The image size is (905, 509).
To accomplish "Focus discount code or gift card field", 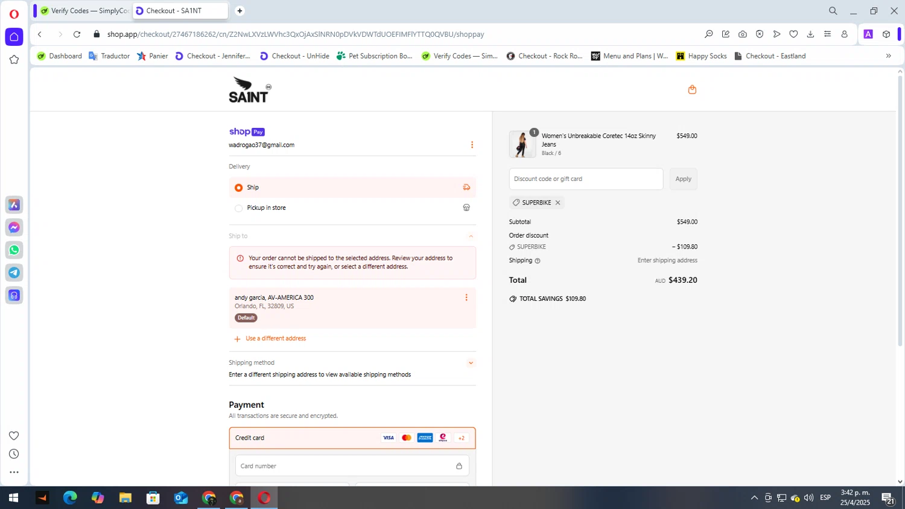I will (586, 179).
